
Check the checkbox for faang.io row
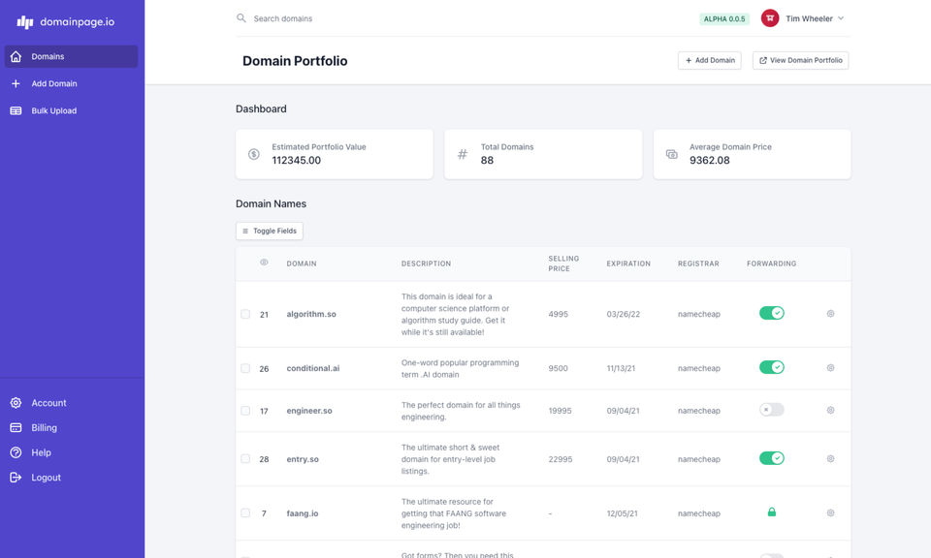[245, 512]
